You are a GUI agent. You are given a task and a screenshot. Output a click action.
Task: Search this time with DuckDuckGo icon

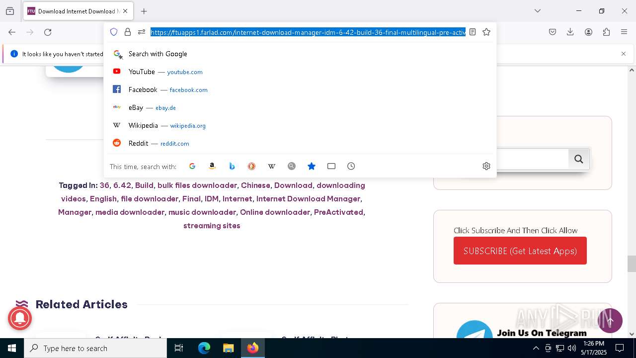point(252,166)
